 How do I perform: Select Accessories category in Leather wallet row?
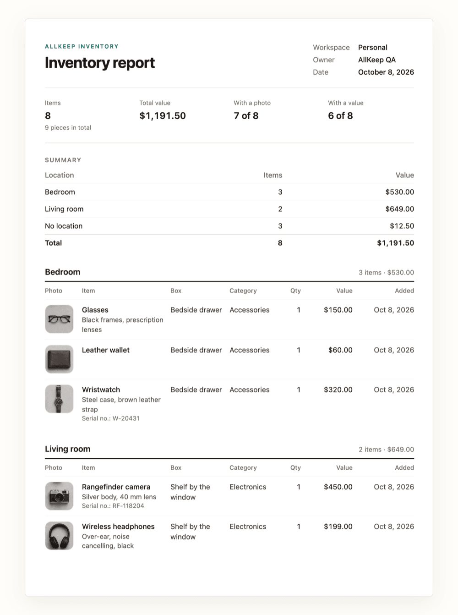[249, 350]
